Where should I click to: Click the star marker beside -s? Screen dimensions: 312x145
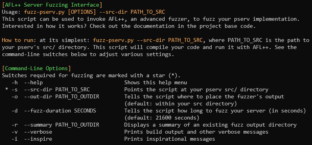click(x=7, y=89)
